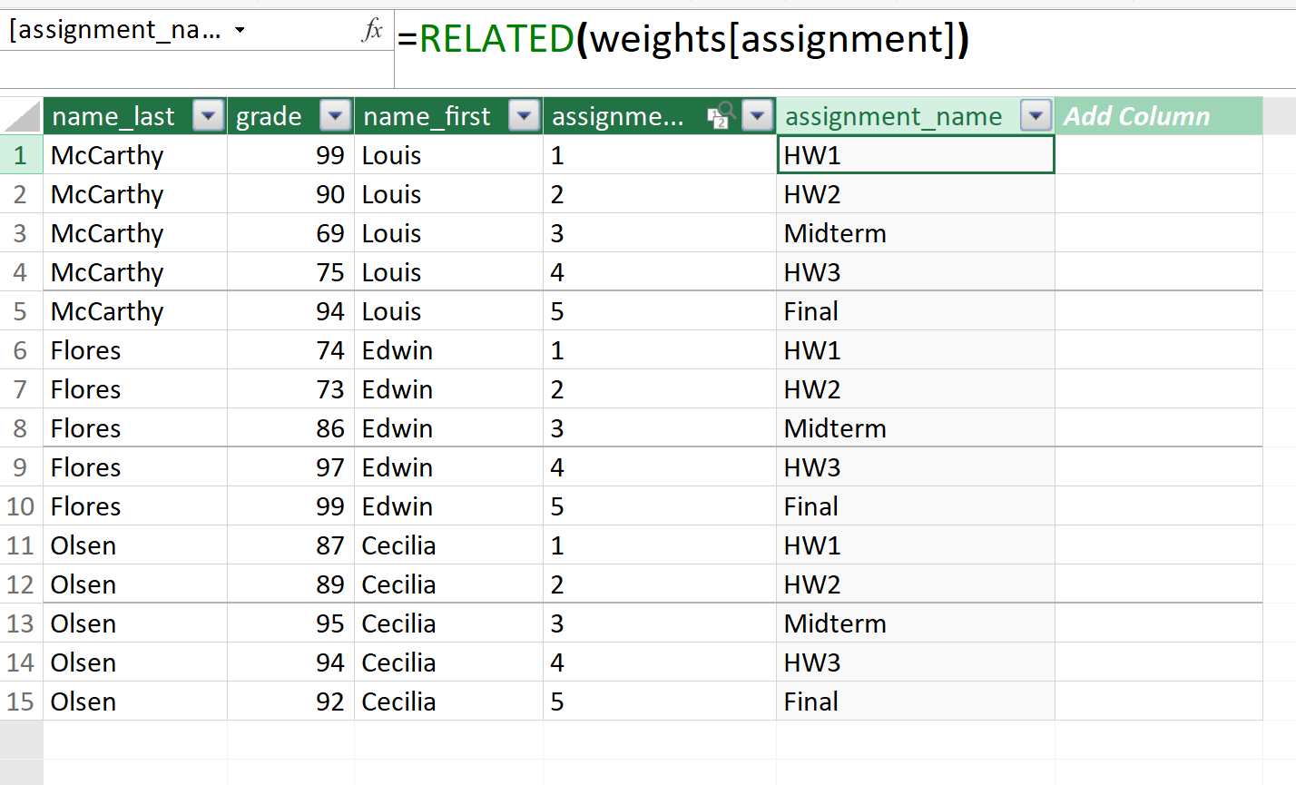
Task: Select the grade column header
Action: click(x=269, y=116)
